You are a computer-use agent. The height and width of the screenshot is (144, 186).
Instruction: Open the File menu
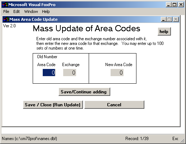pyautogui.click(x=6, y=11)
